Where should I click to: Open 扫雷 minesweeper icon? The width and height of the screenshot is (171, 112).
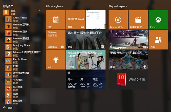click(x=8, y=68)
